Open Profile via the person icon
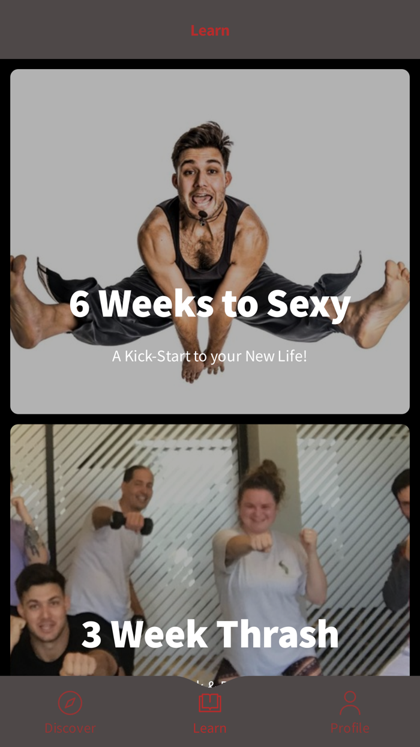The height and width of the screenshot is (747, 420). [x=350, y=703]
